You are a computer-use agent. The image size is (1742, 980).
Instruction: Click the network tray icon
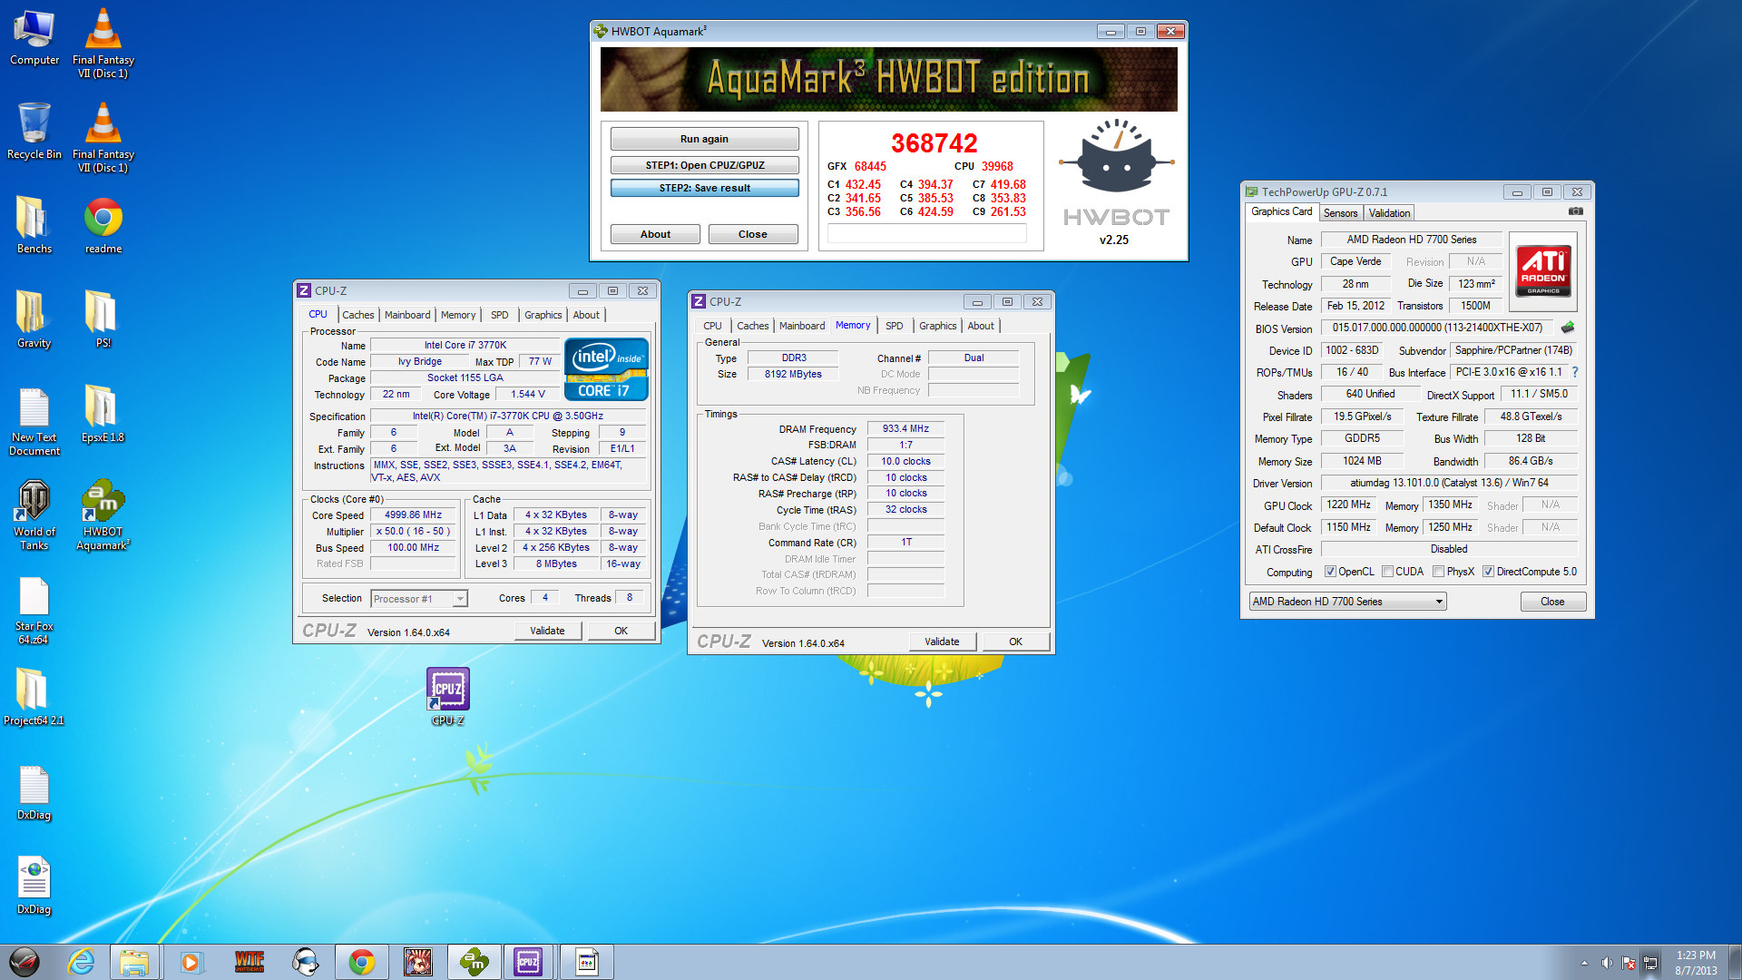point(1650,963)
